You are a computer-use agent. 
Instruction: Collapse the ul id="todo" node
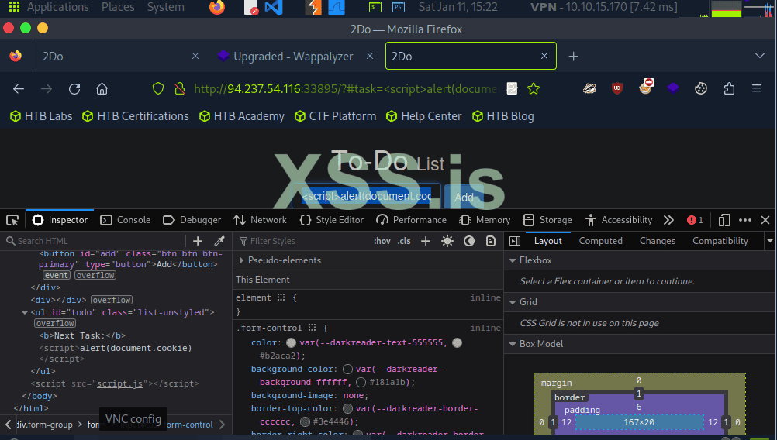click(24, 313)
